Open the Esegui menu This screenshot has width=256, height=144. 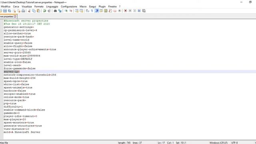[92, 6]
